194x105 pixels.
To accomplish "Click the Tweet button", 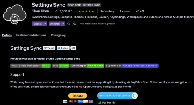I will pos(49,48).
